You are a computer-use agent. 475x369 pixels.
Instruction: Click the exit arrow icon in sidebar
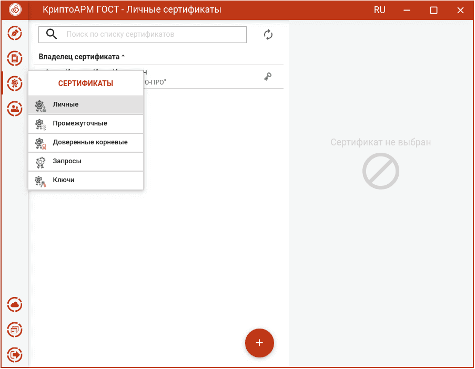tap(15, 354)
